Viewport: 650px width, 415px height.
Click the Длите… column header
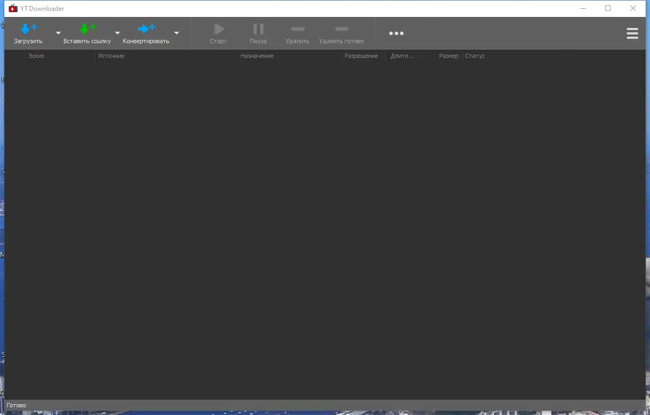tap(404, 56)
